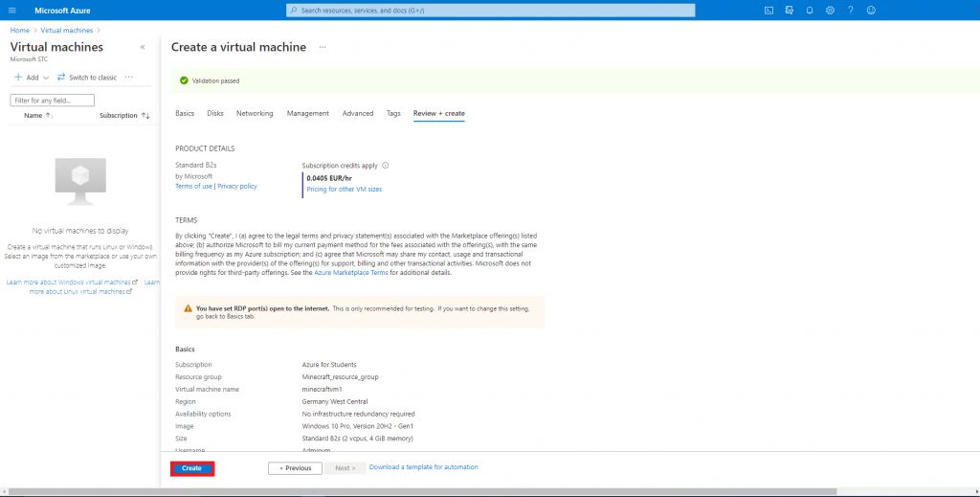This screenshot has height=497, width=980.
Task: Click the Add plus icon
Action: (18, 77)
